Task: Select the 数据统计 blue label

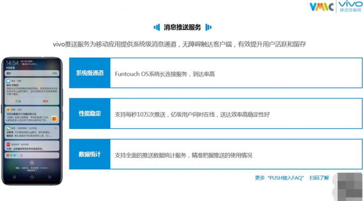Action: [x=90, y=154]
